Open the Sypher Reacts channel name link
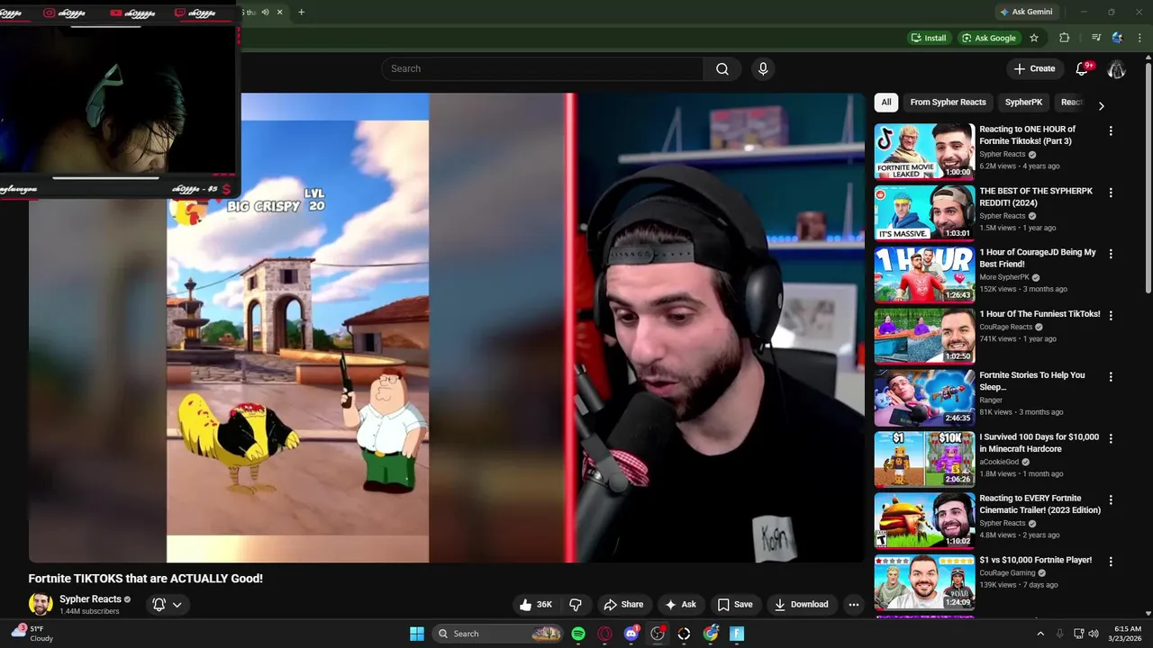The width and height of the screenshot is (1153, 648). pos(90,599)
